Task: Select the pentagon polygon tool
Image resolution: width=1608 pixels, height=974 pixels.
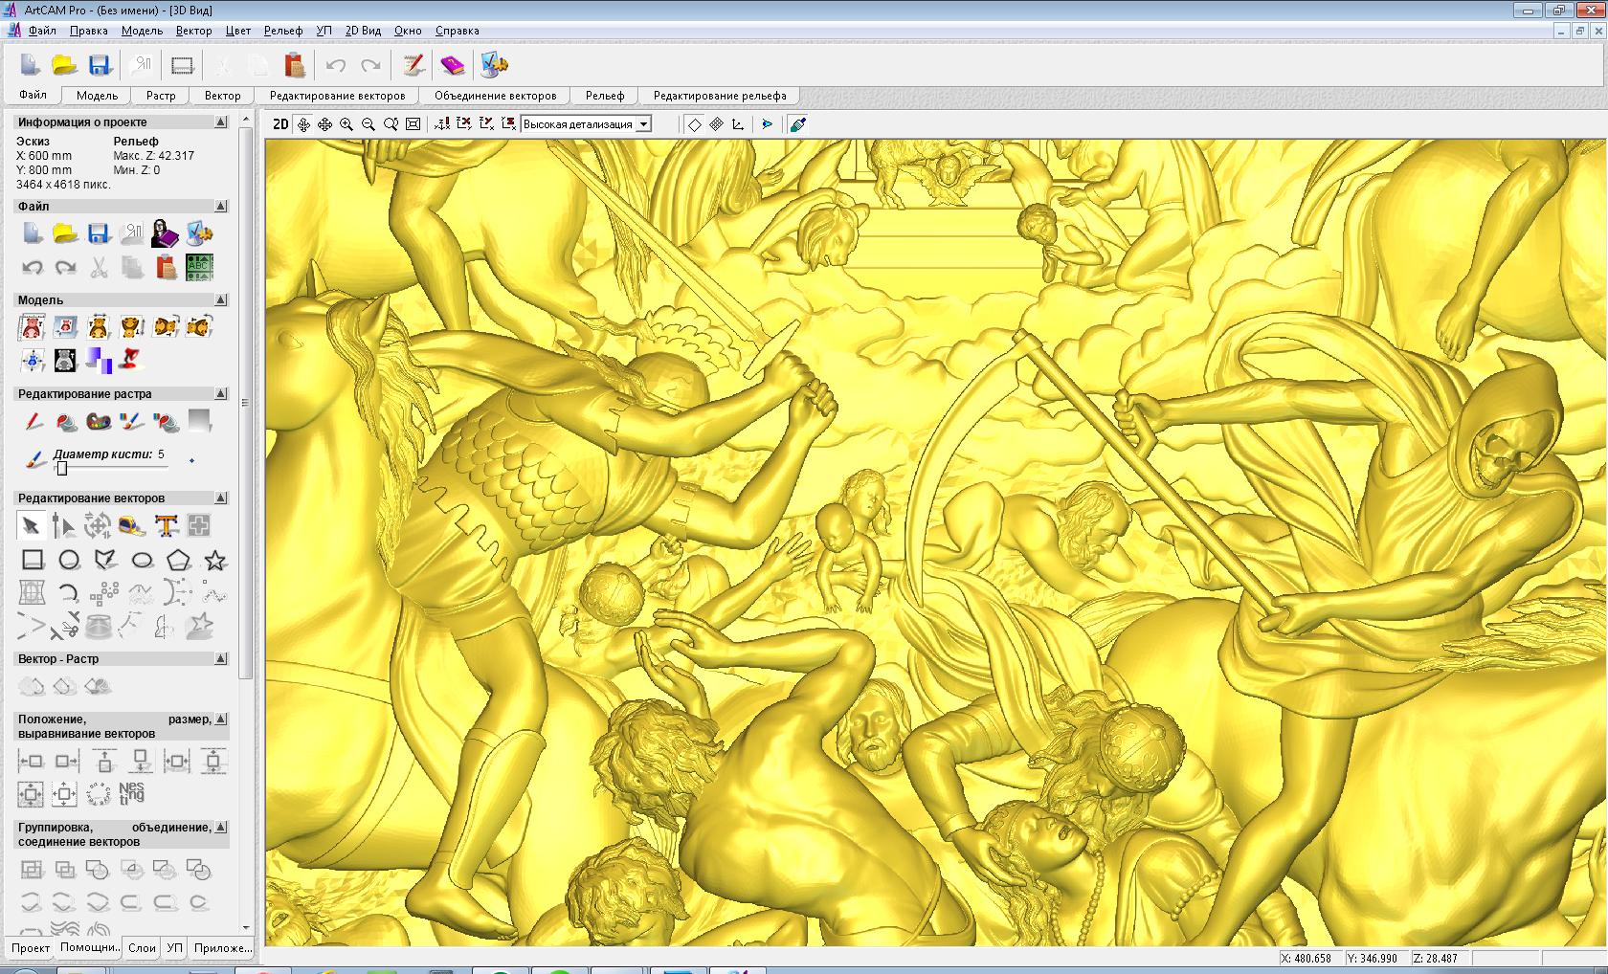Action: click(179, 560)
